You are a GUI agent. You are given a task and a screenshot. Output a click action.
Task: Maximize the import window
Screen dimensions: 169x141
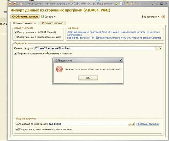(x=162, y=4)
